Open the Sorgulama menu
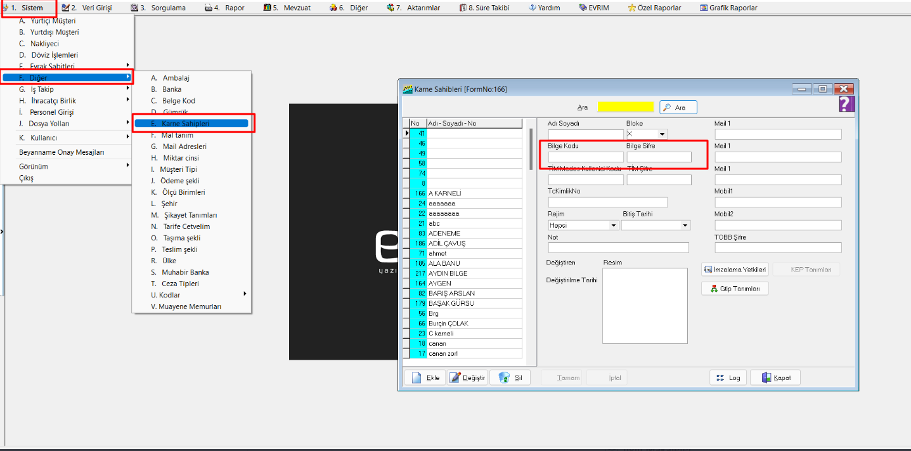Viewport: 911px width, 451px height. pos(158,8)
